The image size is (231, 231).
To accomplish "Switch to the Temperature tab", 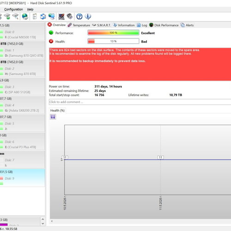I will click(x=79, y=25).
